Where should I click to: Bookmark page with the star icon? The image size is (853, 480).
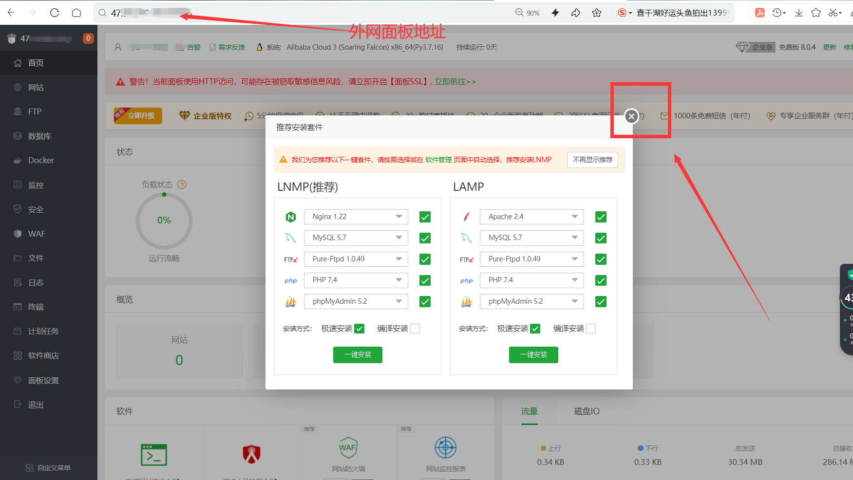point(597,13)
